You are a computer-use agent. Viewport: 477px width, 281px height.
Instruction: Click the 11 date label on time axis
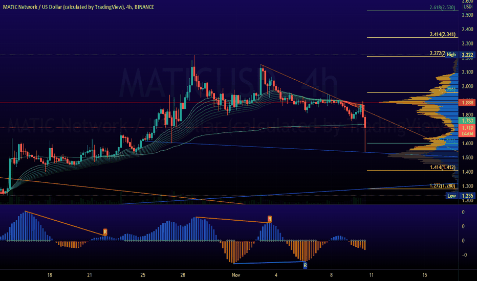click(372, 275)
